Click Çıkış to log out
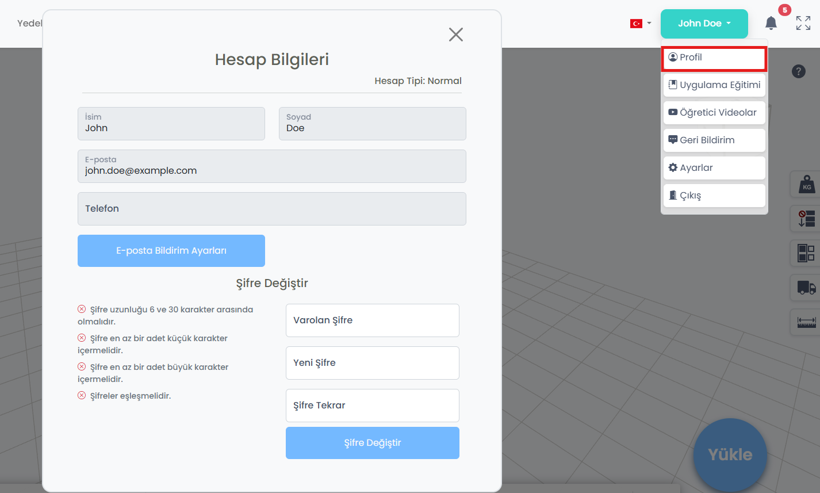This screenshot has height=493, width=820. click(x=714, y=196)
